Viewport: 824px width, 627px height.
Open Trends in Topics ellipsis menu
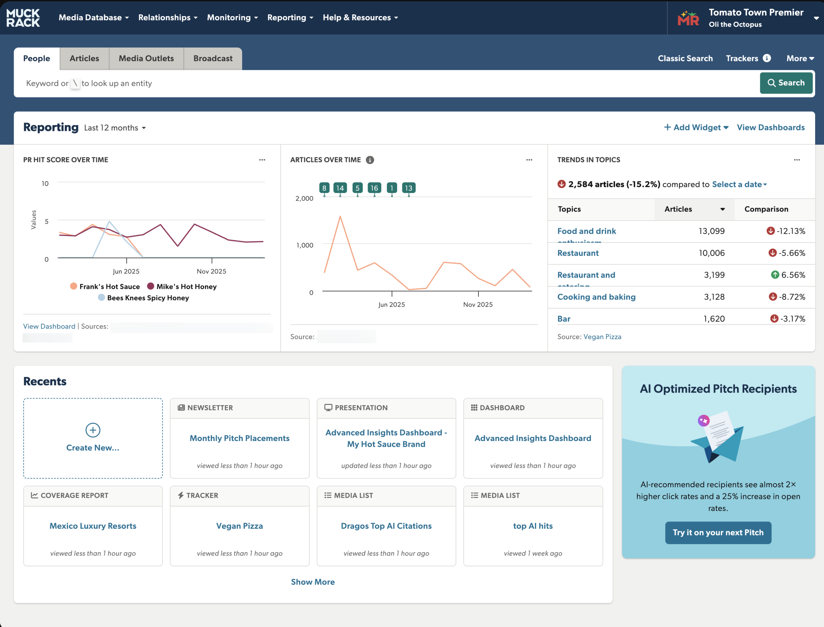coord(797,160)
